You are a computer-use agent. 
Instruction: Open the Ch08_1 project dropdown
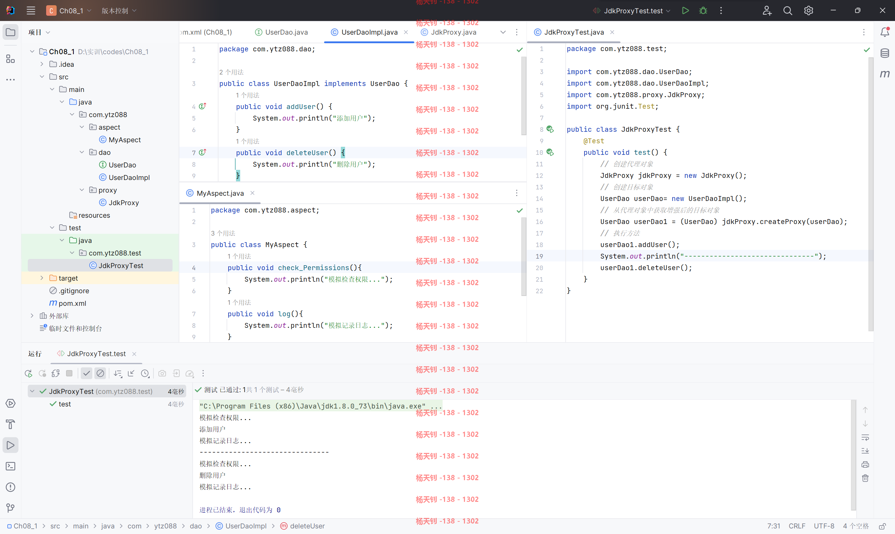pyautogui.click(x=69, y=10)
